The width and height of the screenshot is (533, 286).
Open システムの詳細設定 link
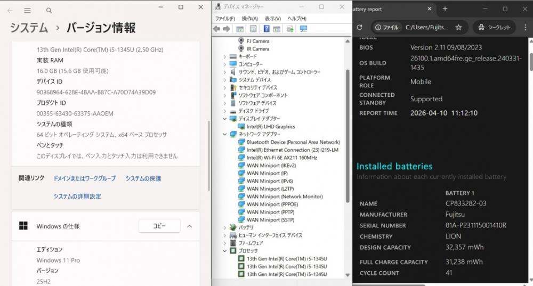tap(77, 196)
